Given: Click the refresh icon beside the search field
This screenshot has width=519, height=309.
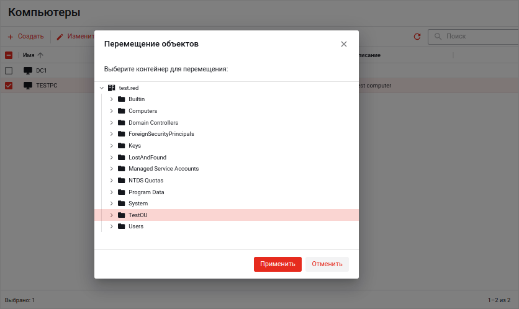Looking at the screenshot, I should 417,37.
